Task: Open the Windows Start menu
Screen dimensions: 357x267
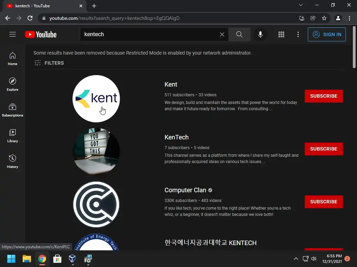Action: tap(11, 259)
